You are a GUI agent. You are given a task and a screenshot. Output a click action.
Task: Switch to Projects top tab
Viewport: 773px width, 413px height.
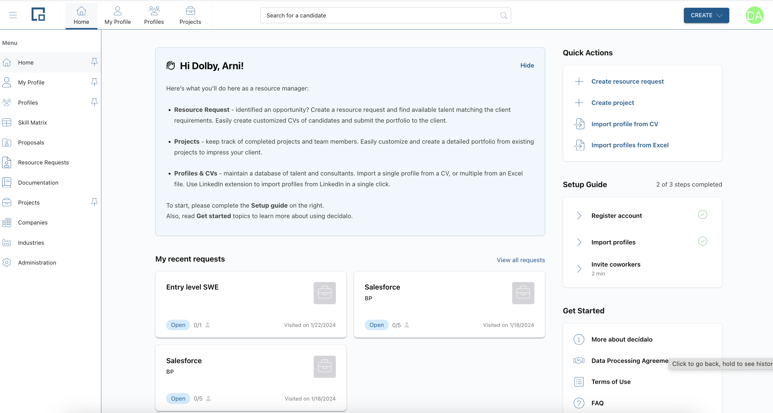pyautogui.click(x=190, y=15)
